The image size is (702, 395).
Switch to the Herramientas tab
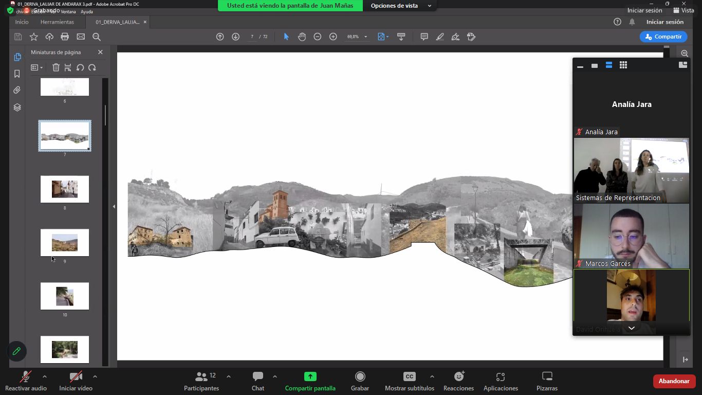click(x=57, y=22)
